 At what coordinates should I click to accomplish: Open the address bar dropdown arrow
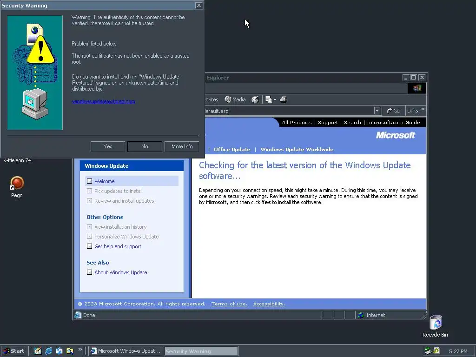point(377,111)
